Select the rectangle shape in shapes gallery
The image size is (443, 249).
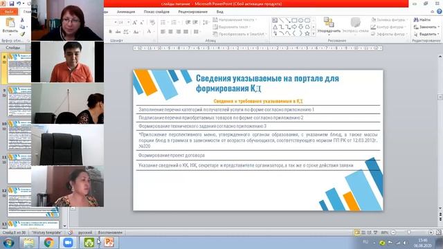pos(294,20)
